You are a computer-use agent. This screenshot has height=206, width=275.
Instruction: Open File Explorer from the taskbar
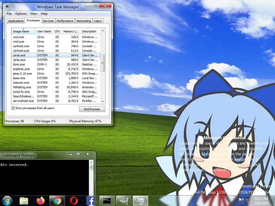[24, 201]
